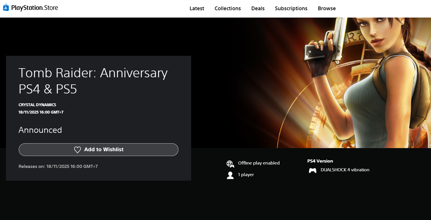The height and width of the screenshot is (220, 431).
Task: Click the '1 player' text
Action: coord(246,175)
